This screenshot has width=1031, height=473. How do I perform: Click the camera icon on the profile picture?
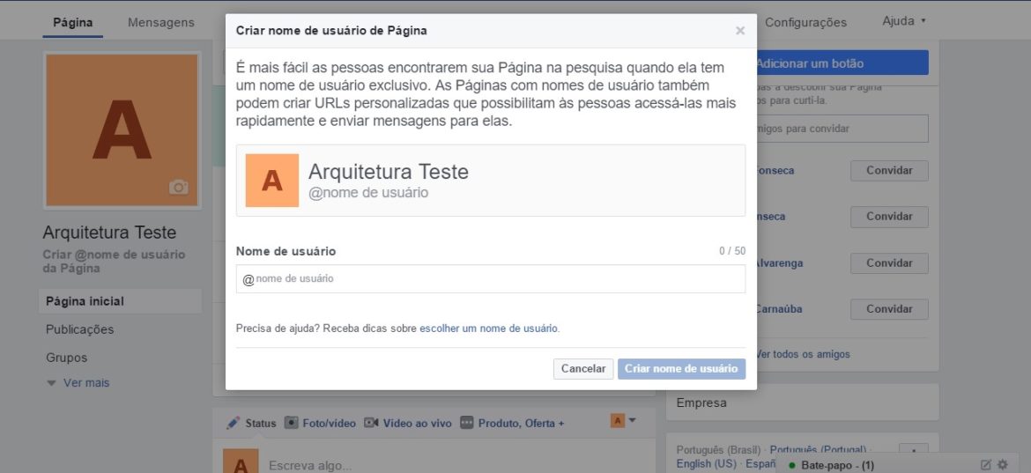point(179,187)
